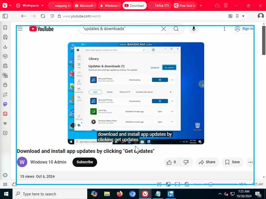
Task: Open the closed tabs trash icon
Action: point(226,5)
